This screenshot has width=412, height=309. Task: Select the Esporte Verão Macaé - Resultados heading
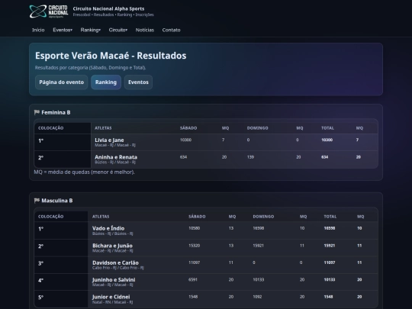[x=111, y=56]
